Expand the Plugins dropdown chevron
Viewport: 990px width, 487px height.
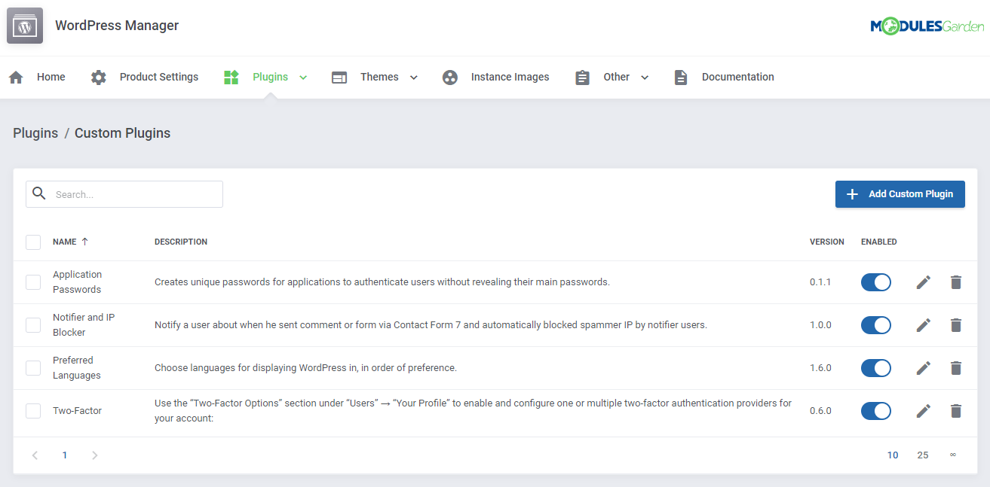[303, 78]
